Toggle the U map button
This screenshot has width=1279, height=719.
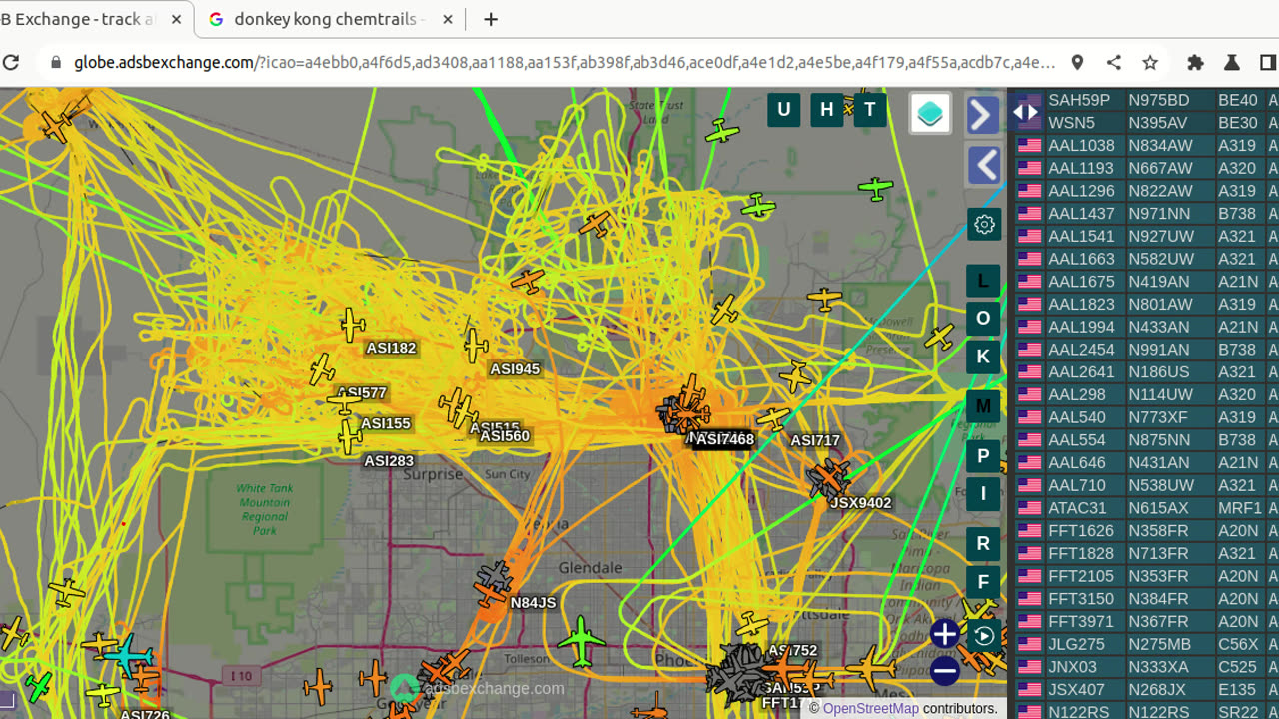point(783,110)
